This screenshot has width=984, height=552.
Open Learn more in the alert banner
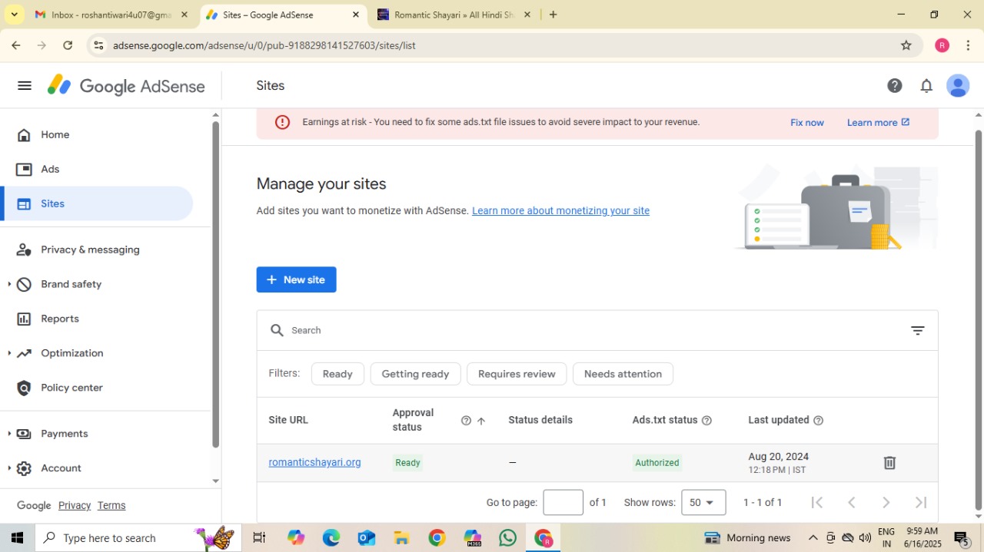[878, 123]
